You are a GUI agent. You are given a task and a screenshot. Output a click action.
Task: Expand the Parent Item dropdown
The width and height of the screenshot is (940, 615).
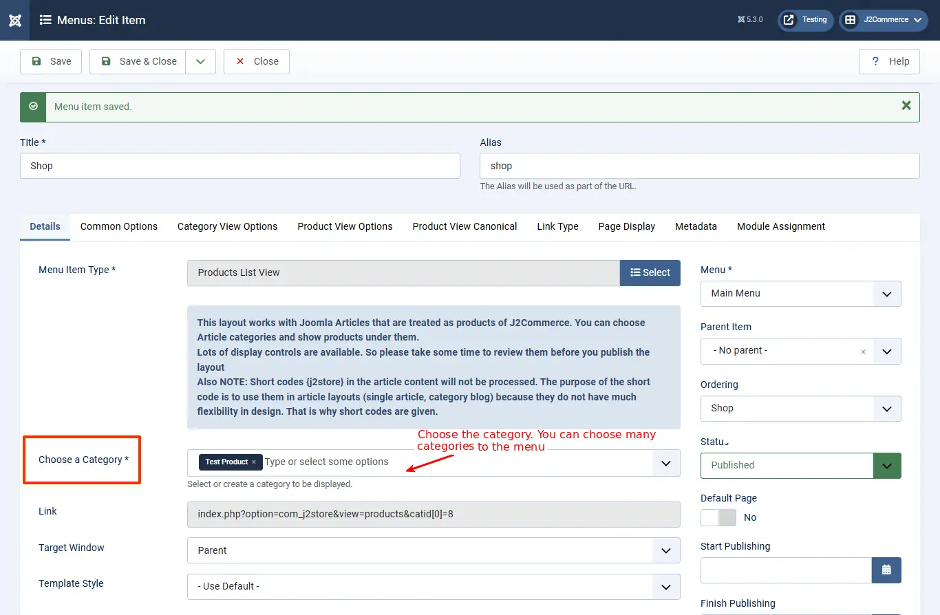pyautogui.click(x=887, y=351)
